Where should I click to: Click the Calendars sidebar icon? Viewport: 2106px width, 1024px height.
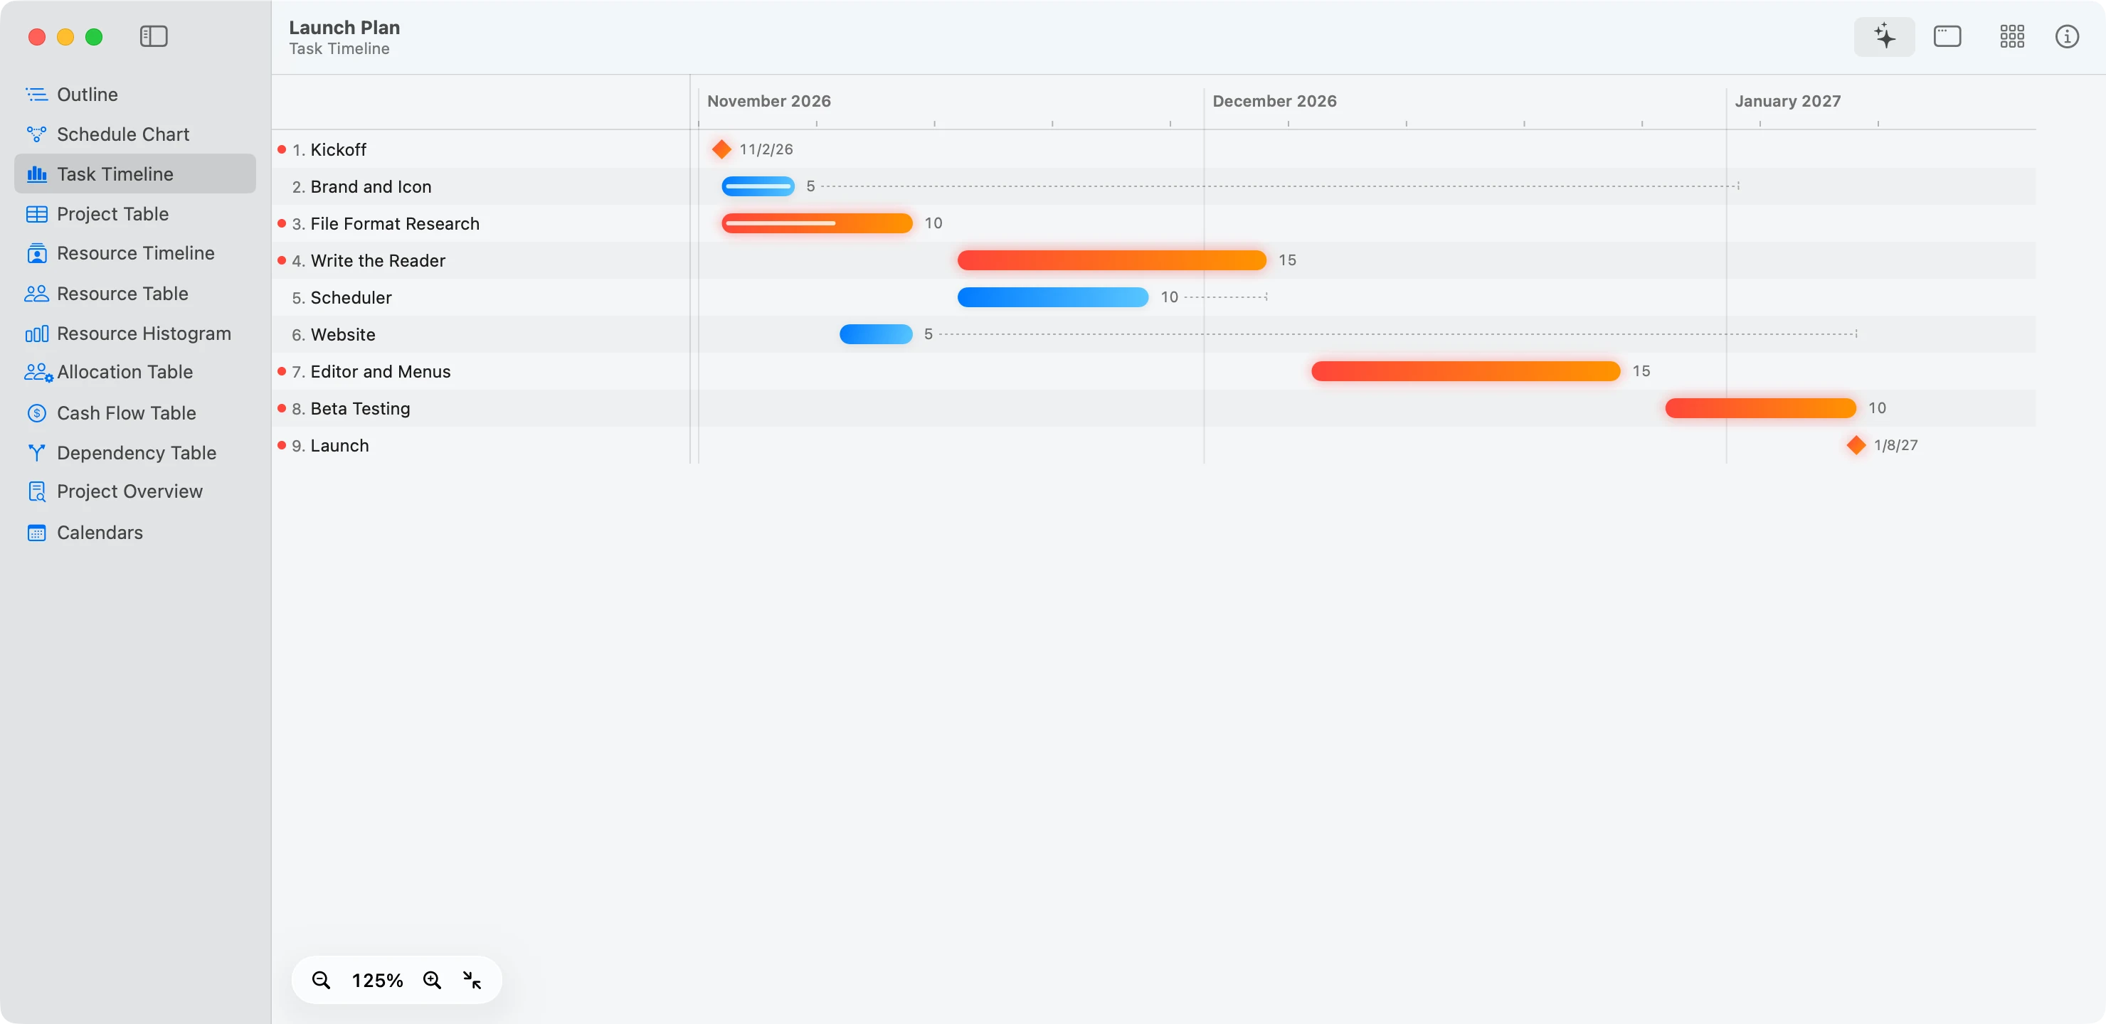pyautogui.click(x=37, y=533)
